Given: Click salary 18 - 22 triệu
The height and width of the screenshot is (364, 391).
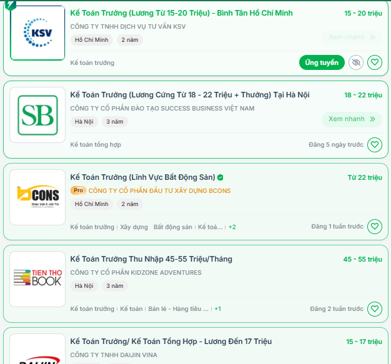Looking at the screenshot, I should coord(363,95).
